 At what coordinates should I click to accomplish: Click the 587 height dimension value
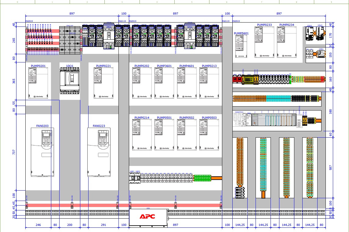(x=330, y=167)
